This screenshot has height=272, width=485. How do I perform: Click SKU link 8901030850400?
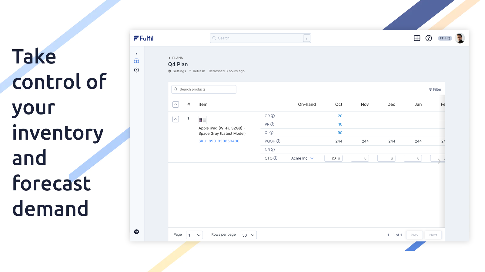pyautogui.click(x=219, y=141)
